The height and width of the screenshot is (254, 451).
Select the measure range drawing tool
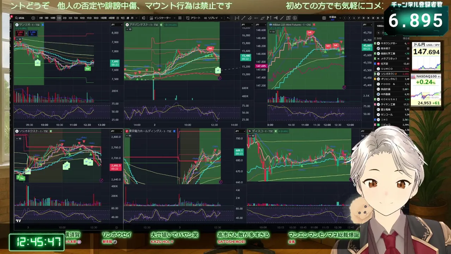coord(237,18)
